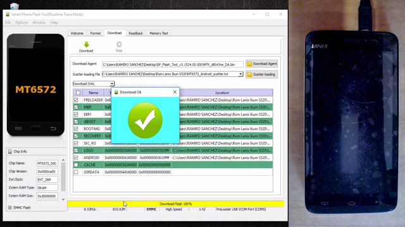Open the File menu
Screen dimensions: 405x227
tap(8, 23)
